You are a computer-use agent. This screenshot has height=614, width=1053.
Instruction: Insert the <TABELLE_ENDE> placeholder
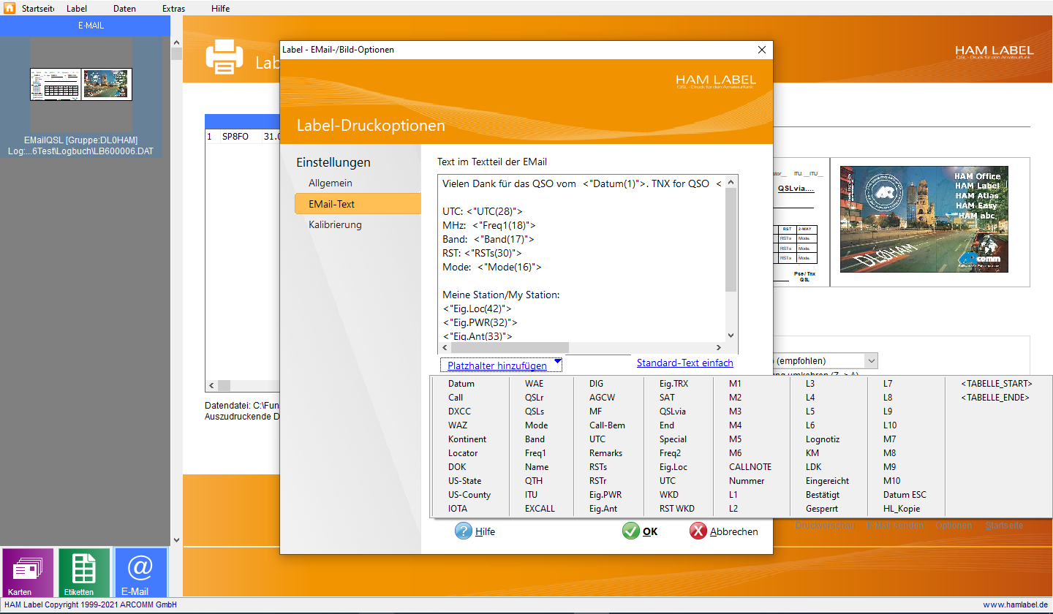point(995,398)
